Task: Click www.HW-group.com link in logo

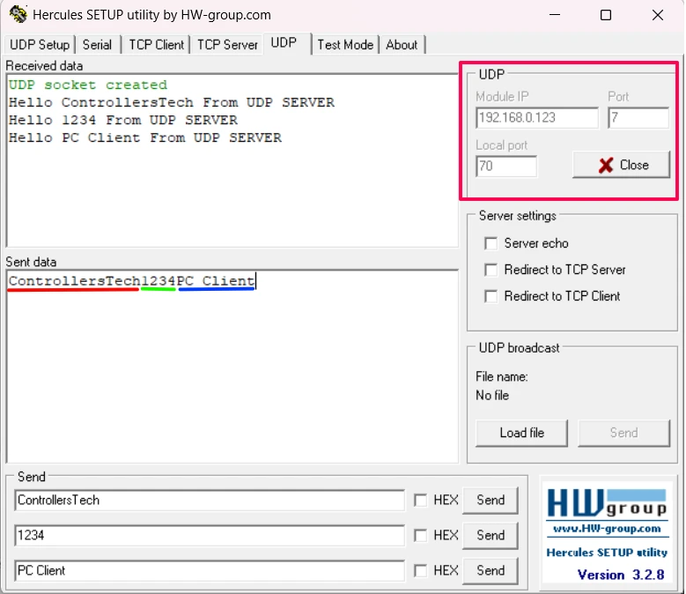Action: point(607,528)
